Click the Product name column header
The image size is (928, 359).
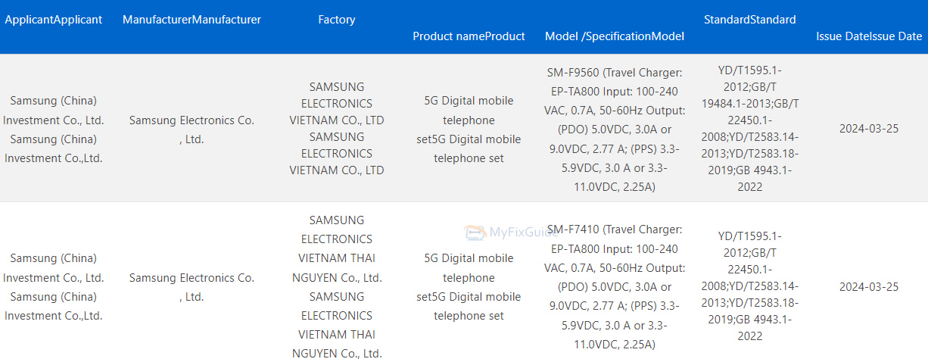coord(469,36)
